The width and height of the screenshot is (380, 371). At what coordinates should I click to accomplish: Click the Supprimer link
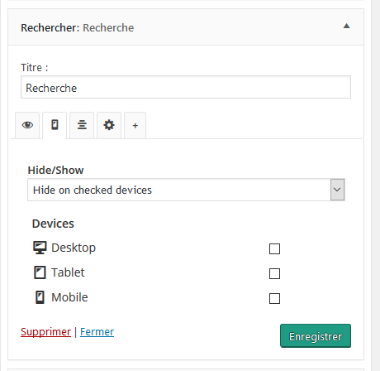coord(45,332)
